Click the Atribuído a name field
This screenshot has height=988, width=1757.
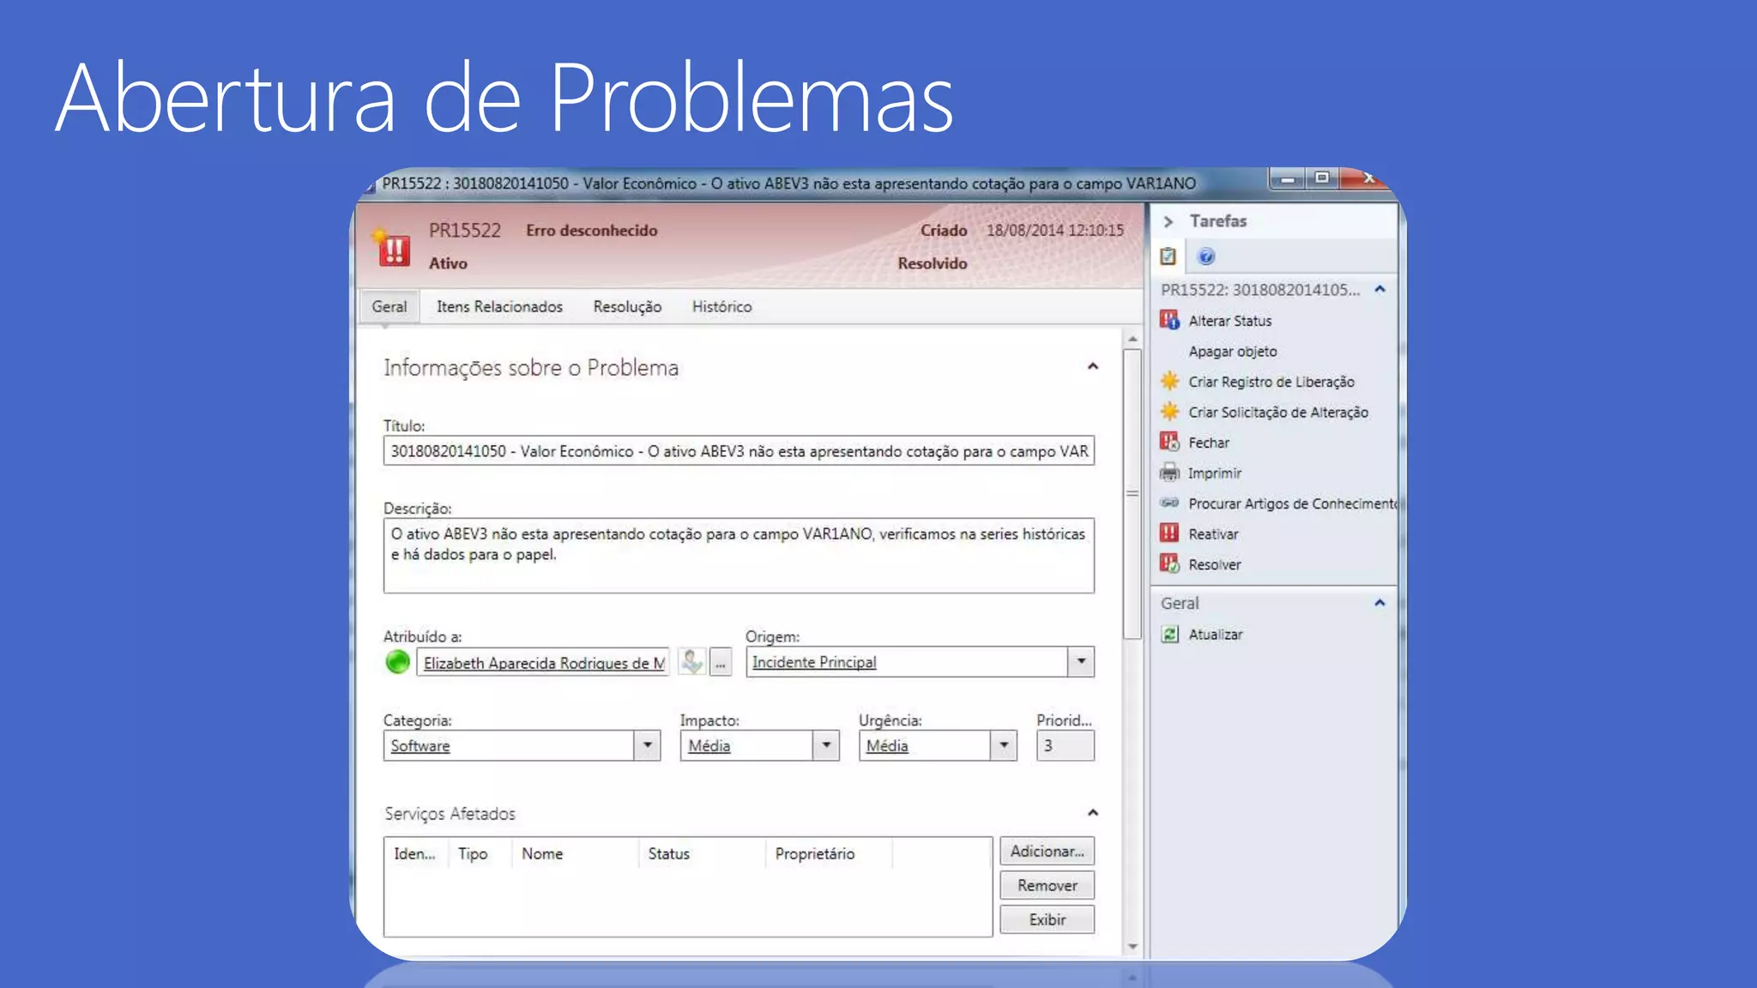pos(543,662)
